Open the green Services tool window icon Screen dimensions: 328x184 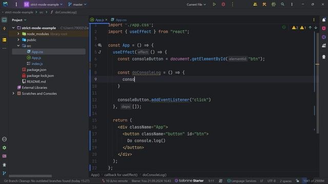4,148
